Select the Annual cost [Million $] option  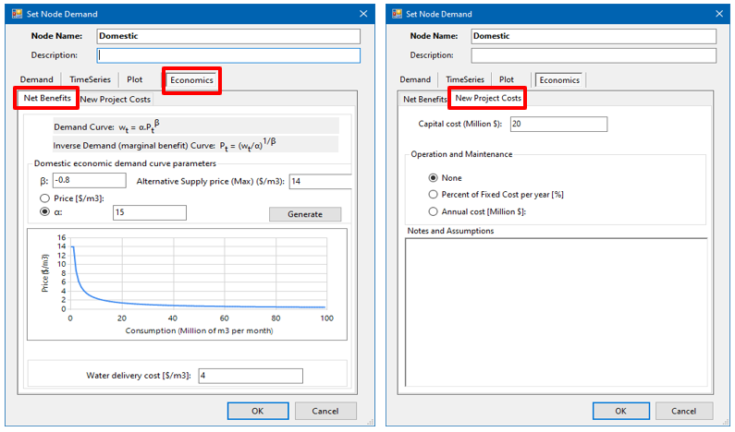coord(434,211)
